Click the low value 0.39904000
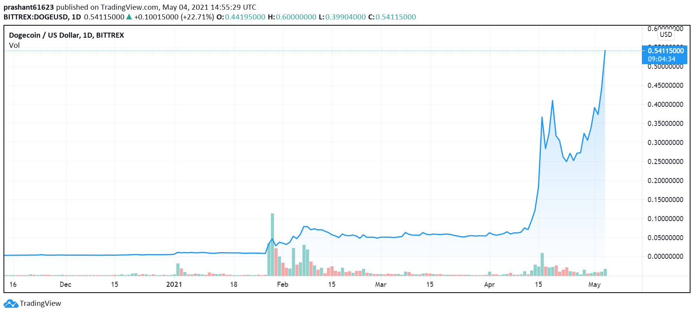694x314 pixels. point(346,17)
